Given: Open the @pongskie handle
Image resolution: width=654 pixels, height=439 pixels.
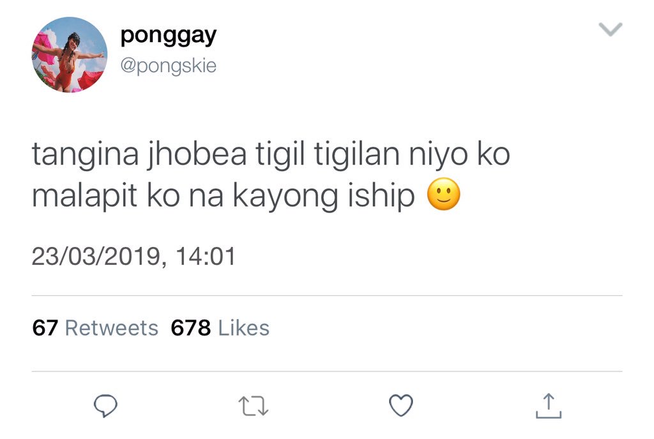Looking at the screenshot, I should click(x=169, y=66).
